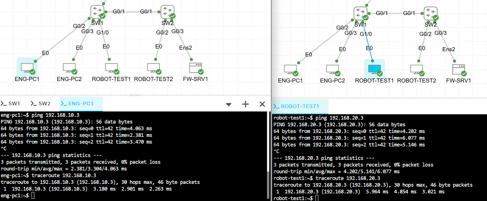Click the Ens2 interface label in left topology
This screenshot has height=201, width=487.
pyautogui.click(x=186, y=48)
